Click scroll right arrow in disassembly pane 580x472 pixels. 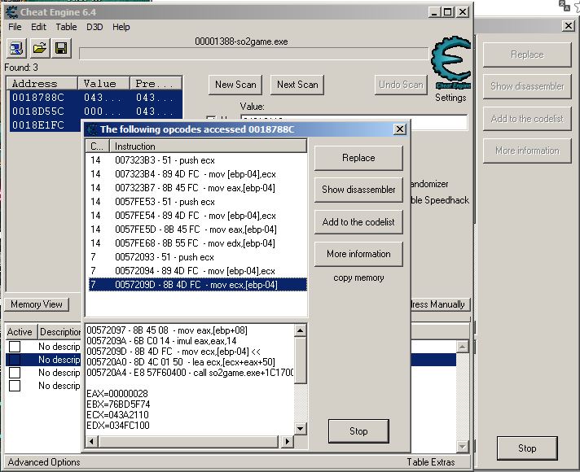pyautogui.click(x=288, y=442)
